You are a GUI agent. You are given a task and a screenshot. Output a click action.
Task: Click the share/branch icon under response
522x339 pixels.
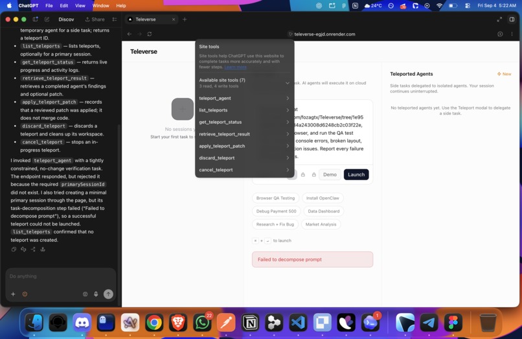tap(33, 250)
